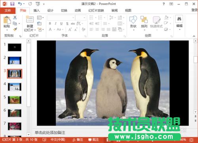Open the 文件 (File) tab

click(x=8, y=10)
